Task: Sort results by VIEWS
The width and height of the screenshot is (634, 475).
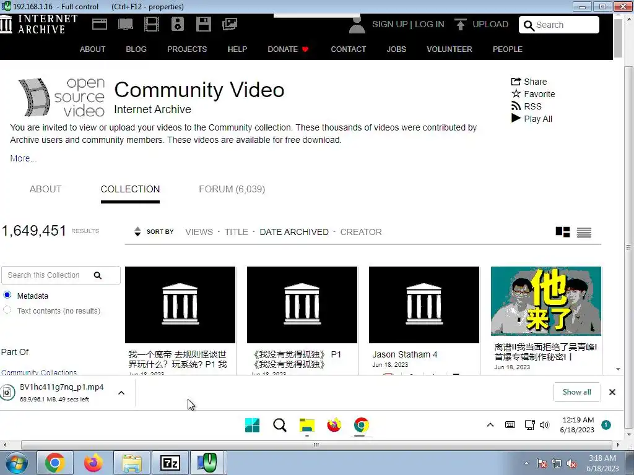Action: 199,232
